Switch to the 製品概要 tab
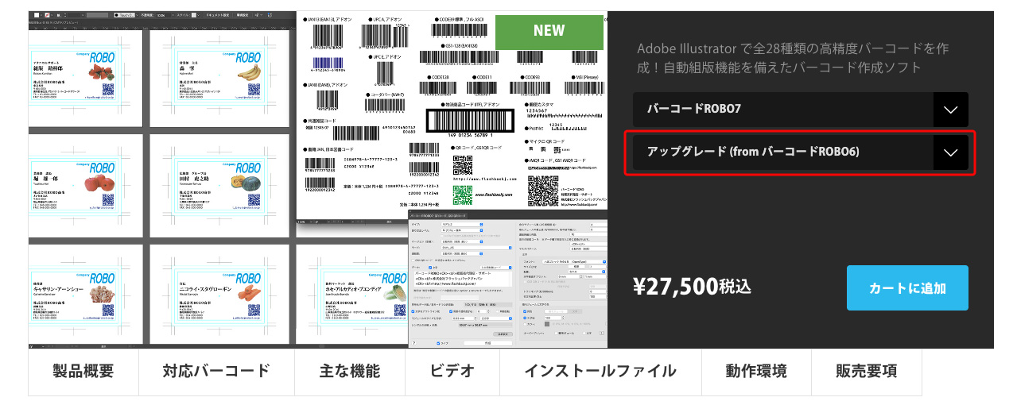 click(x=83, y=371)
